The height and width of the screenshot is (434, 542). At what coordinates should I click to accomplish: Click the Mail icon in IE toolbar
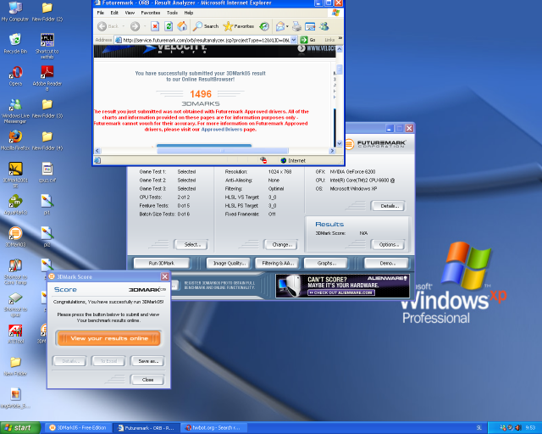point(280,26)
